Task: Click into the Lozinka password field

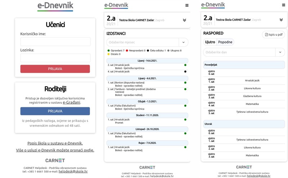Action: (x=55, y=58)
